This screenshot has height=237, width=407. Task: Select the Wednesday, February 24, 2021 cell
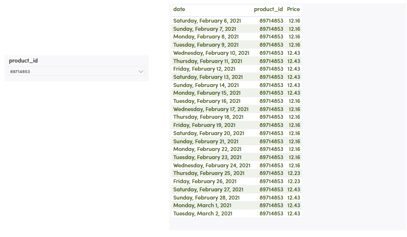click(212, 165)
